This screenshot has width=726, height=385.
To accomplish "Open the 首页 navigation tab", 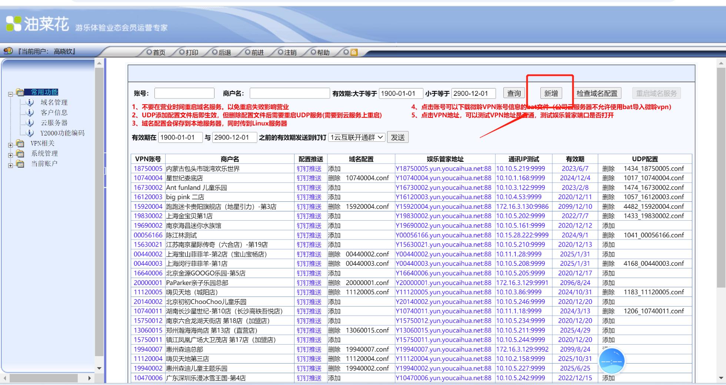I will (156, 53).
